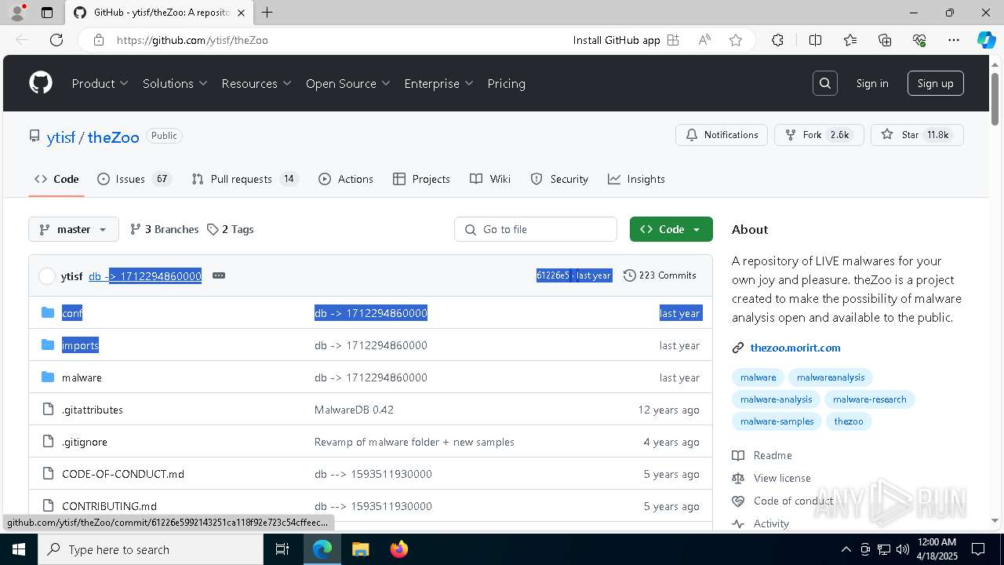Expand the Solutions menu
The height and width of the screenshot is (565, 1004).
(x=175, y=83)
